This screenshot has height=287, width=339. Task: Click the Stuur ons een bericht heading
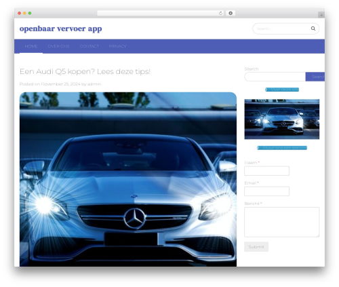click(282, 148)
